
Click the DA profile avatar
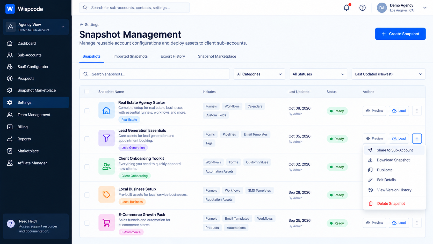tap(382, 8)
